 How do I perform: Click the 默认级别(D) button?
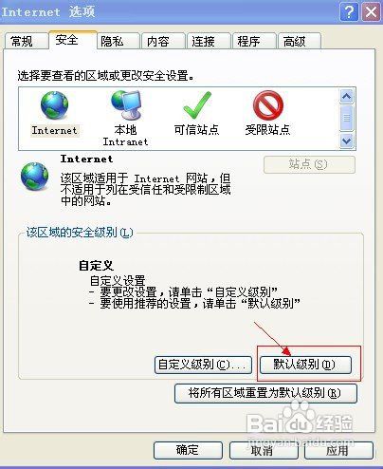point(305,365)
